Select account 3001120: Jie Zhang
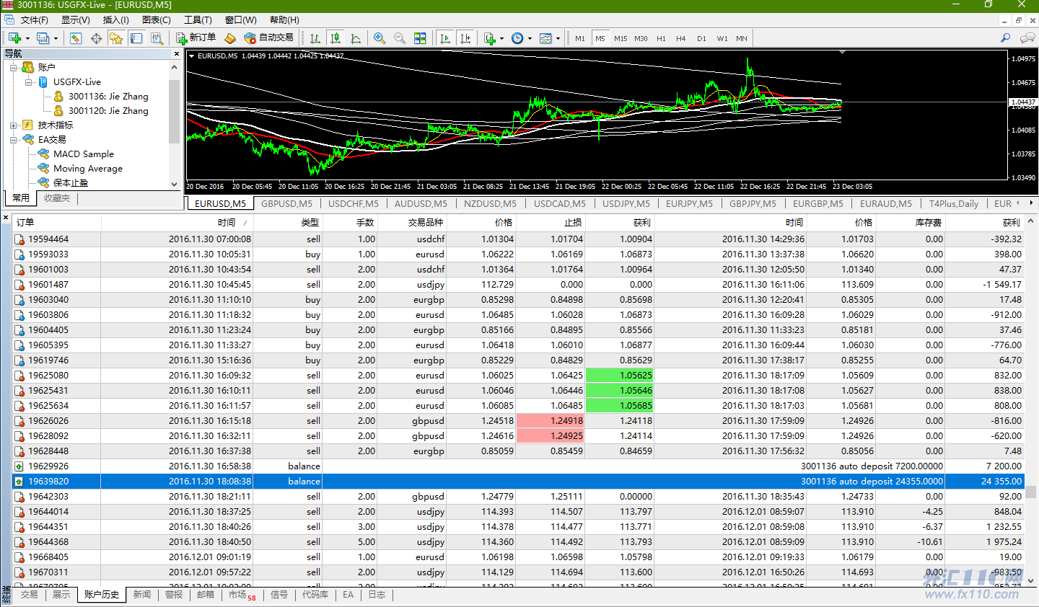This screenshot has width=1039, height=607. [x=108, y=111]
